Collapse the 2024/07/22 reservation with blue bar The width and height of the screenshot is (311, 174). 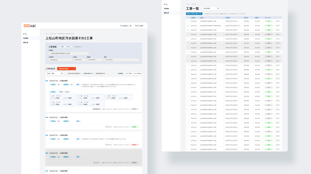click(x=47, y=135)
